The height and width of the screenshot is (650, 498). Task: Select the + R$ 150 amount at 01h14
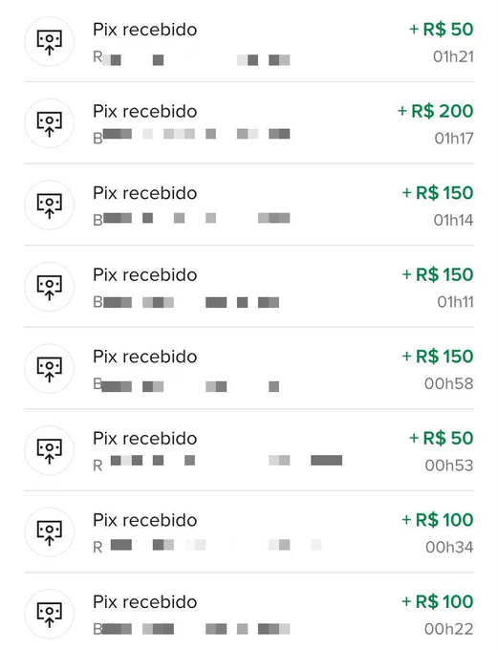(x=438, y=193)
